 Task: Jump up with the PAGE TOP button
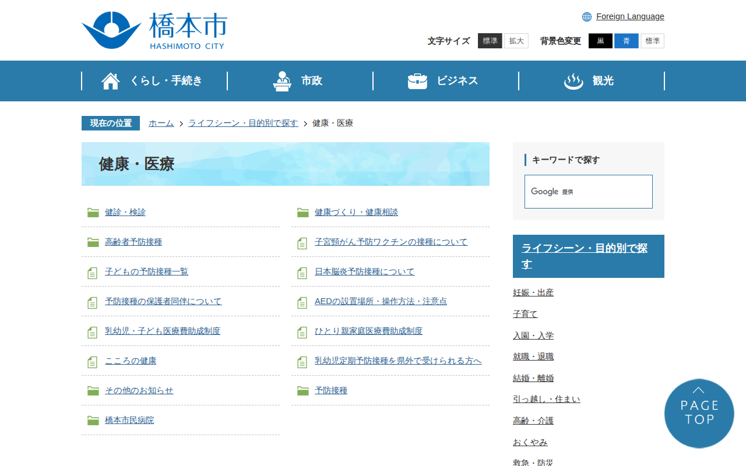699,413
